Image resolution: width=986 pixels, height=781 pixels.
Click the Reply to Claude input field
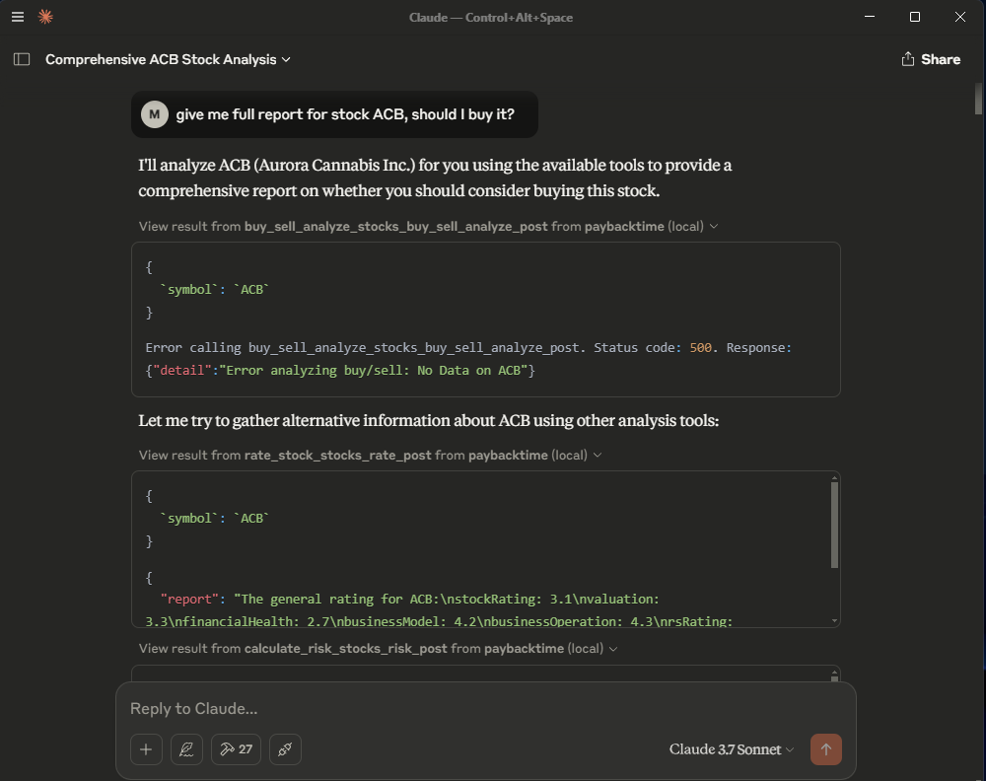[485, 709]
